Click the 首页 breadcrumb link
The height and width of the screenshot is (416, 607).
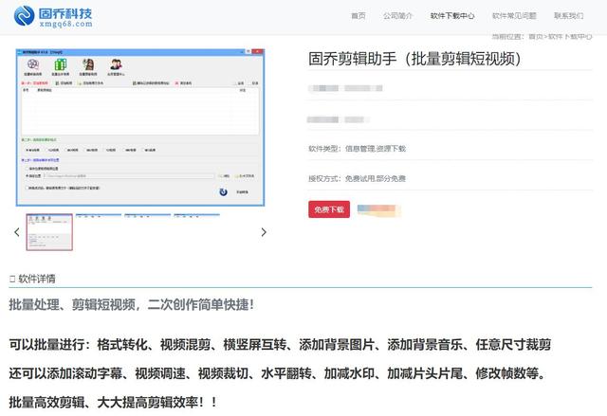tap(536, 37)
